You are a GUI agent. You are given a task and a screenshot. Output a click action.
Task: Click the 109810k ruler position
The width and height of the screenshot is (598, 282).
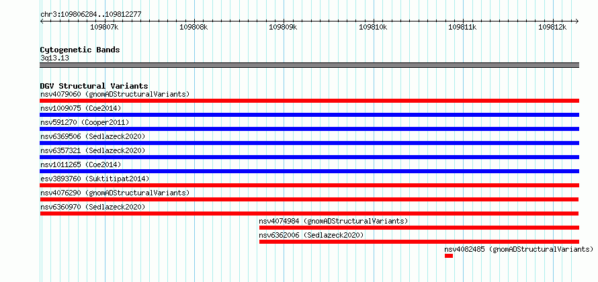374,27
